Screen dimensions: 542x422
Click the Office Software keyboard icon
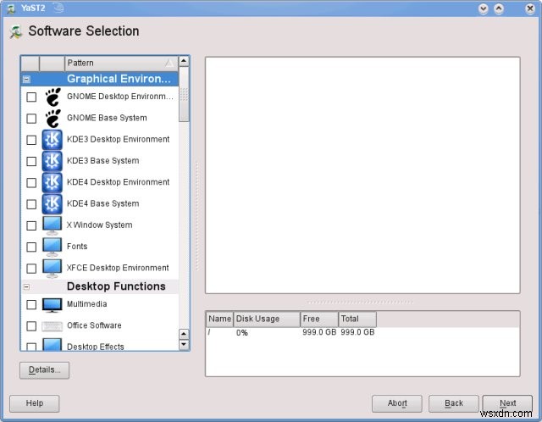53,326
